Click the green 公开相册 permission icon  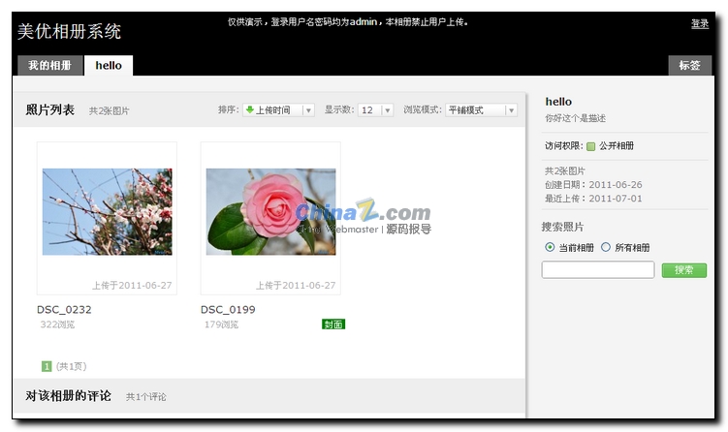pos(590,146)
